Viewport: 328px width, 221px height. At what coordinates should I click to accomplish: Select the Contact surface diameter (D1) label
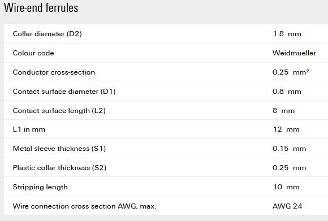pos(64,92)
